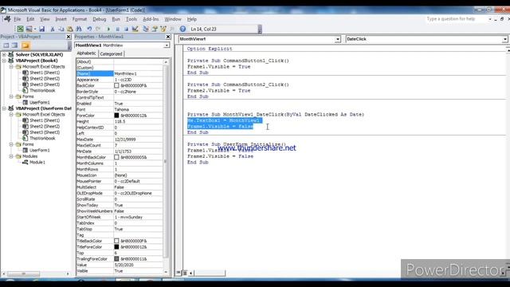The width and height of the screenshot is (510, 287).
Task: Run the macro with the play icon
Action: [x=108, y=29]
